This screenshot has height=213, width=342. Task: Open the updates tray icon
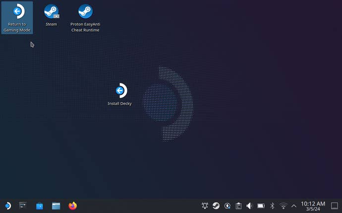pos(228,206)
